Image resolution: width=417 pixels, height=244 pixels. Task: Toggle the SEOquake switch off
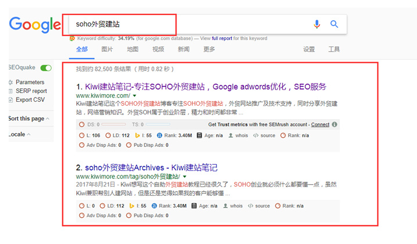click(x=46, y=68)
